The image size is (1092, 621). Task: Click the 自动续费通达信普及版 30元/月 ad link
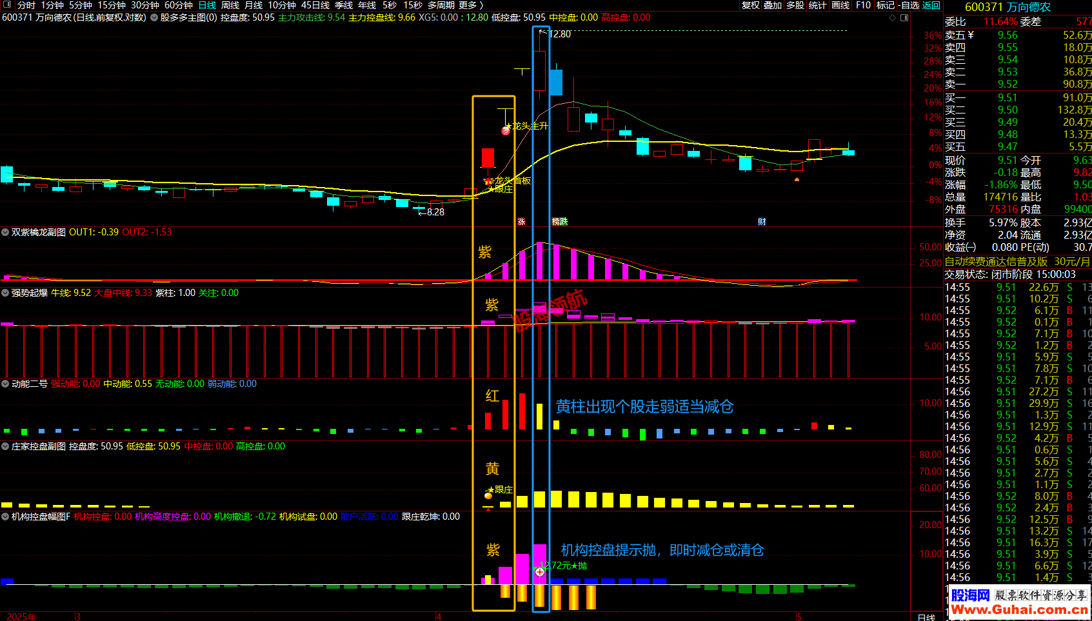pos(1018,262)
